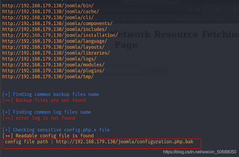Click the line 'Finding common backup files name'
Image resolution: width=239 pixels, height=157 pixels.
pos(51,95)
